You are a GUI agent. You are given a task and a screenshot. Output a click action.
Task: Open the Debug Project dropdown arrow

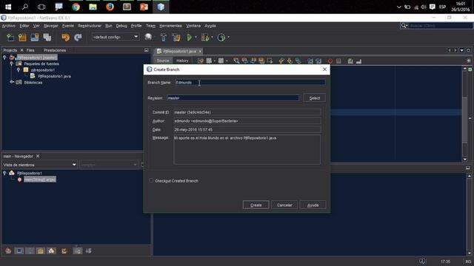click(x=212, y=37)
